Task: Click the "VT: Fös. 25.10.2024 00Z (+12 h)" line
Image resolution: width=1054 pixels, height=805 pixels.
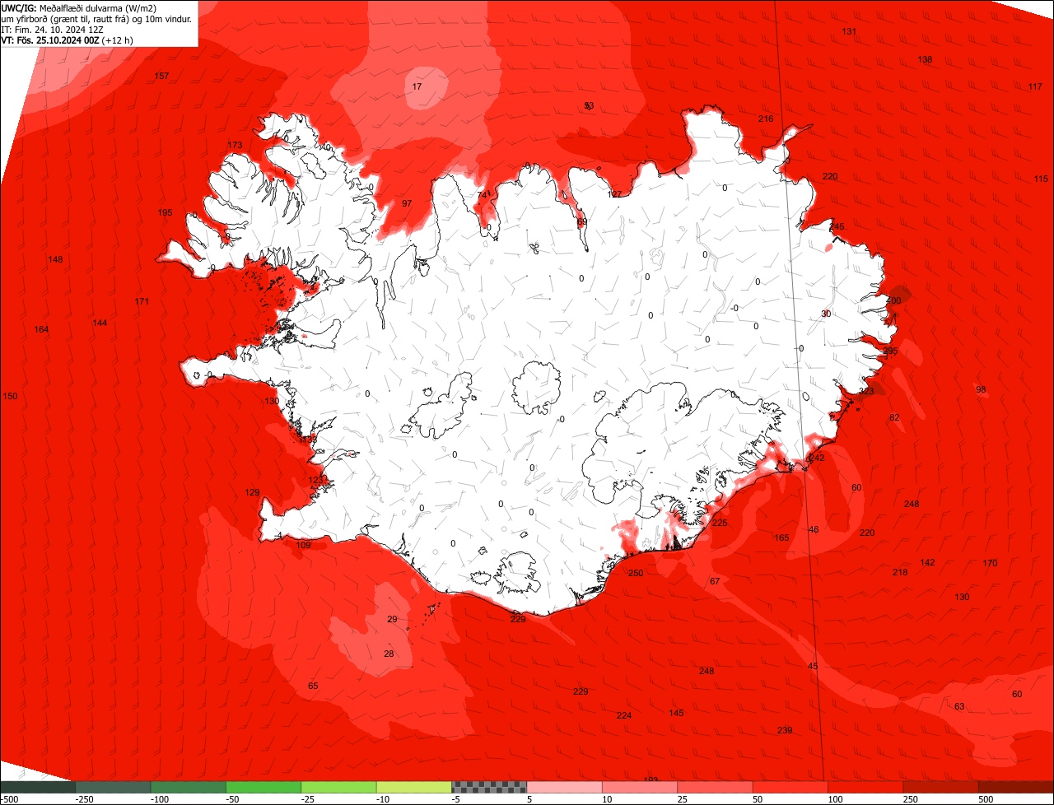Action: pyautogui.click(x=68, y=40)
